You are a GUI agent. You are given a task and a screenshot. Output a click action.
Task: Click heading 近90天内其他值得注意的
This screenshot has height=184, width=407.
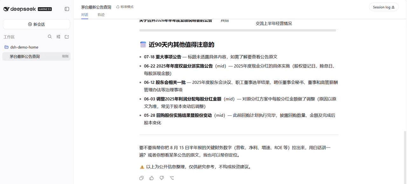(182, 45)
